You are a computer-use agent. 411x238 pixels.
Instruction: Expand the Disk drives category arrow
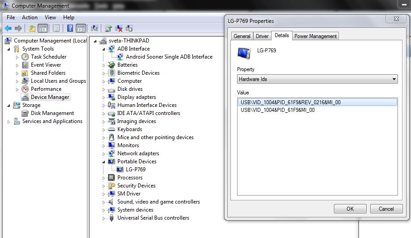104,89
